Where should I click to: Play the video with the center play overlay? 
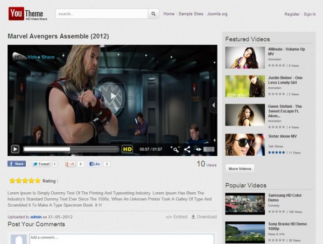coord(113,96)
